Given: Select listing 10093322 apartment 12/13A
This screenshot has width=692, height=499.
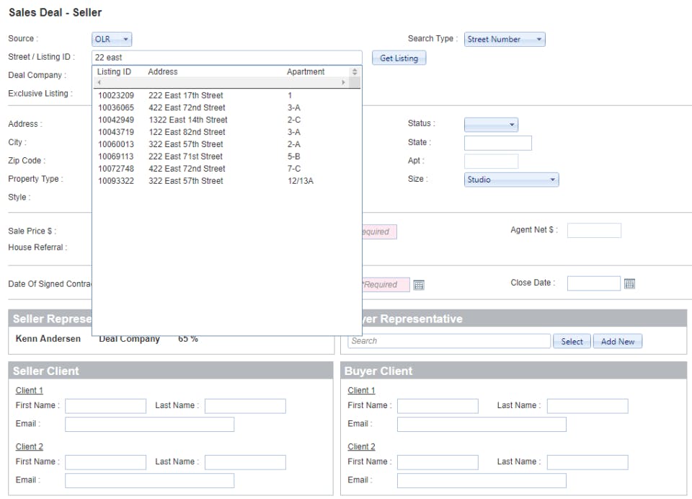Looking at the screenshot, I should click(227, 181).
